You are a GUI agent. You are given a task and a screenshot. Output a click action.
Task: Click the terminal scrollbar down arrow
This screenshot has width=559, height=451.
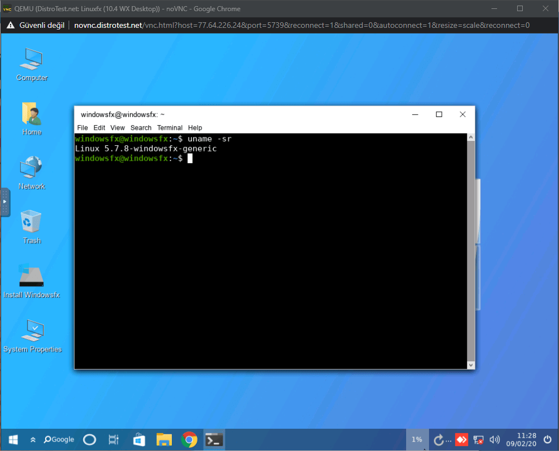point(471,365)
